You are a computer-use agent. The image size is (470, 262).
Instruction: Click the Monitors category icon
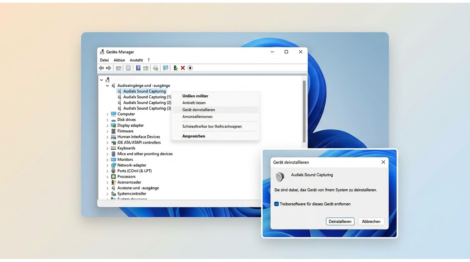tap(113, 159)
